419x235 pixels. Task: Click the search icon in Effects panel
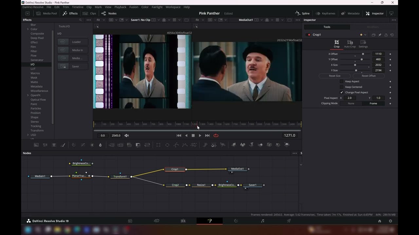point(81,20)
